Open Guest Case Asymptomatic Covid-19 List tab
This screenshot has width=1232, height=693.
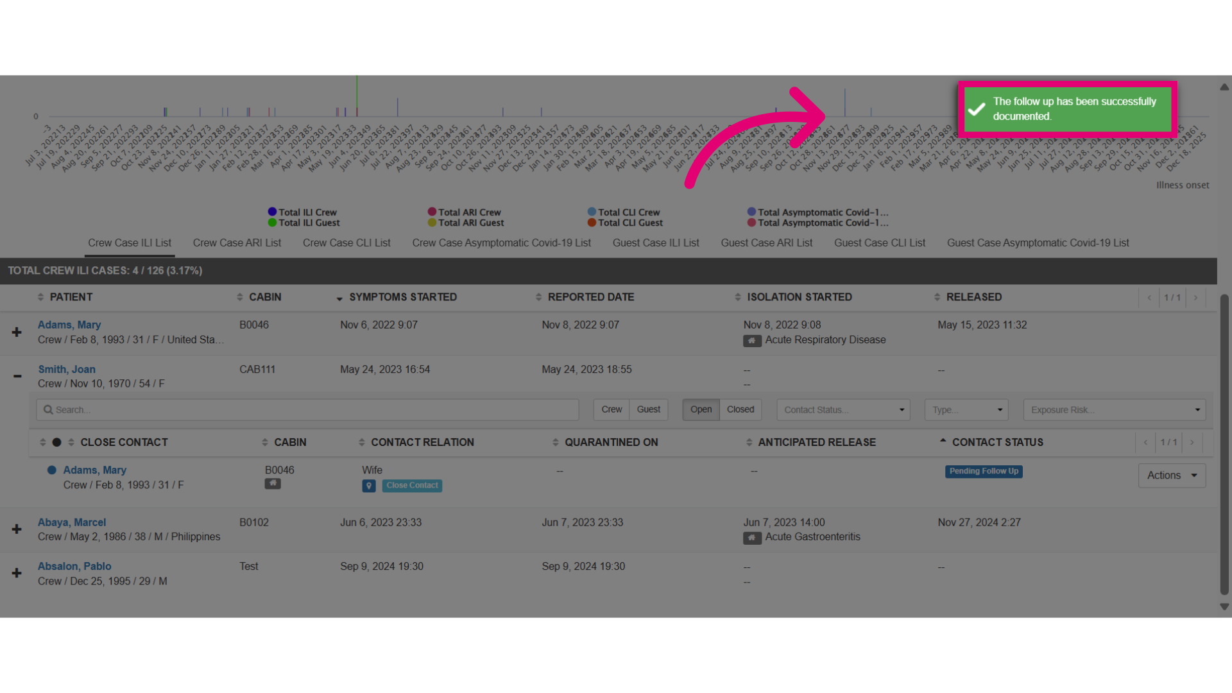tap(1038, 243)
